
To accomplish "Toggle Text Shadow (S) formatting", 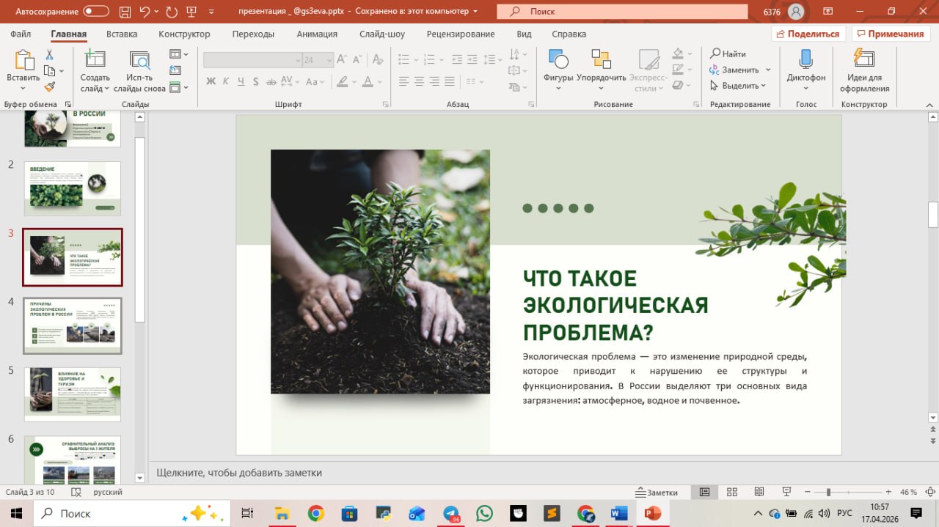I will 257,81.
